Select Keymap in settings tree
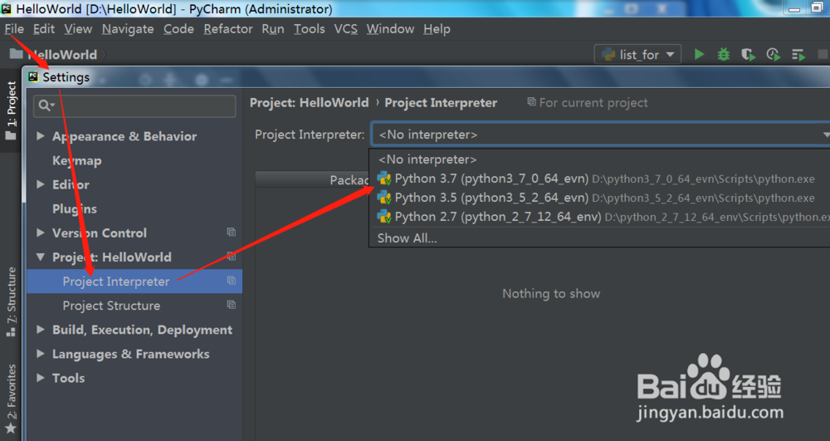This screenshot has width=830, height=441. 76,160
